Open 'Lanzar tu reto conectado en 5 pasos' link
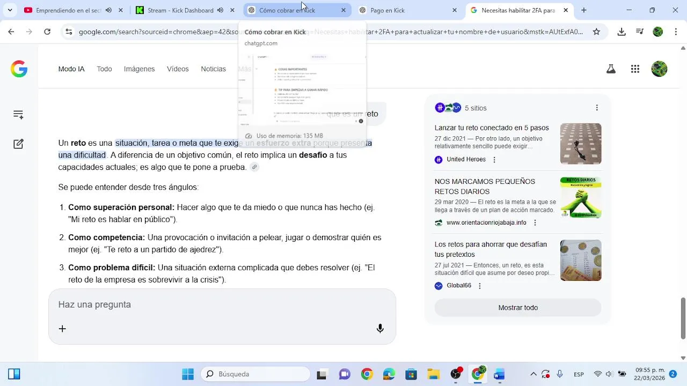 tap(492, 128)
